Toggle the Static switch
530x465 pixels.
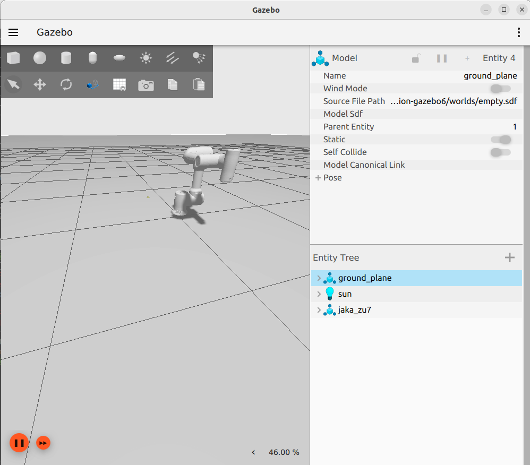point(500,140)
